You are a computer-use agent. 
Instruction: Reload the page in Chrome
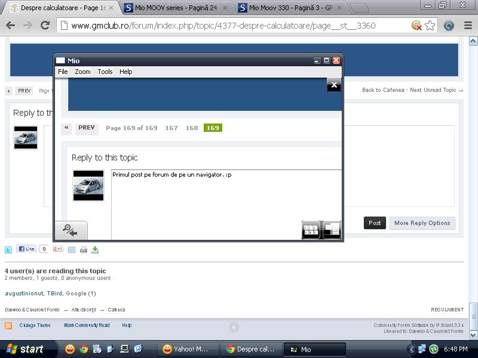pyautogui.click(x=45, y=26)
